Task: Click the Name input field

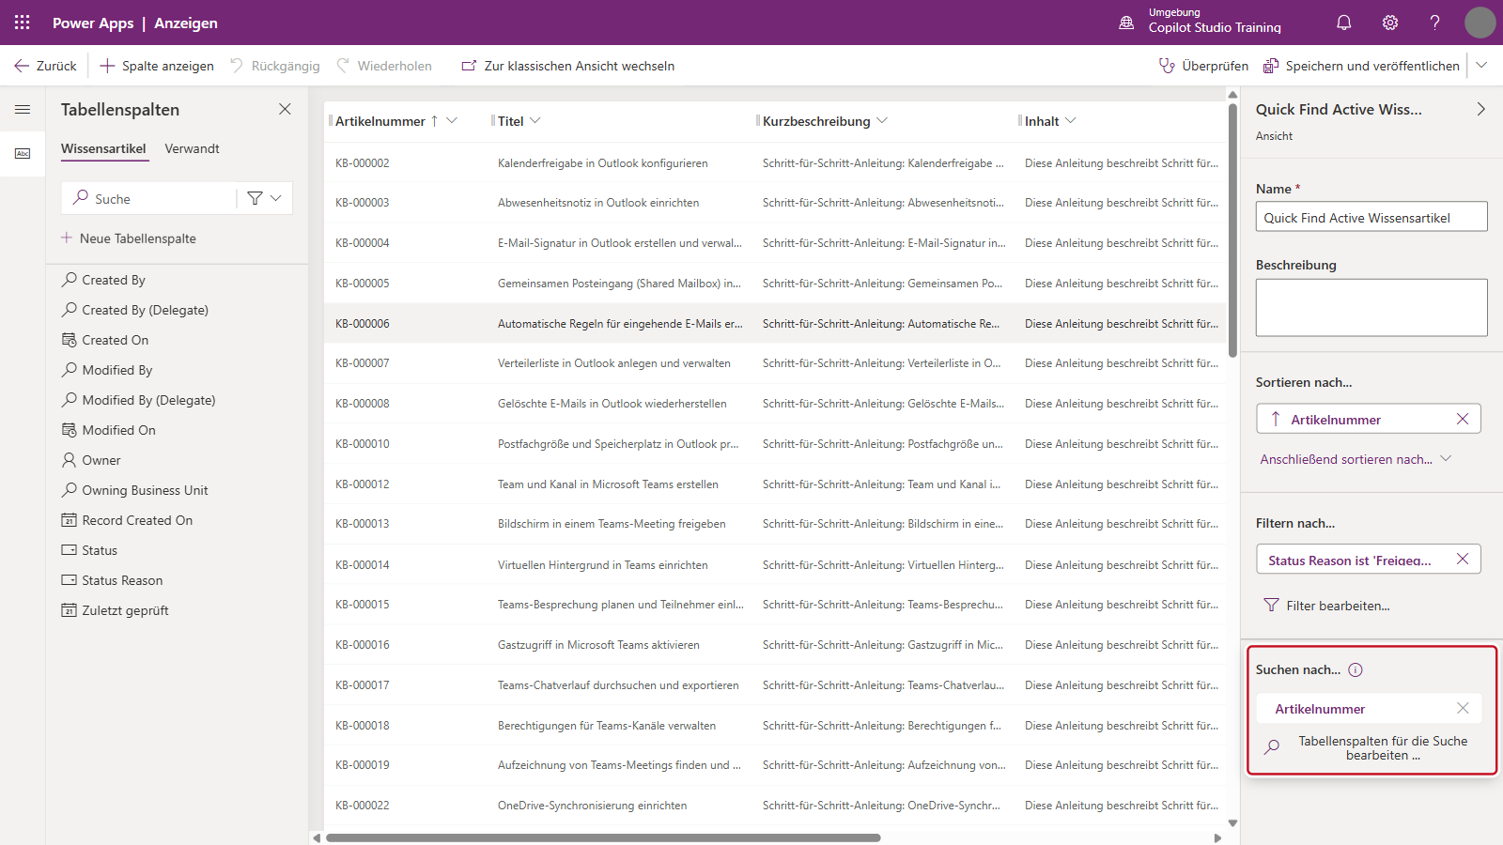Action: pos(1371,217)
